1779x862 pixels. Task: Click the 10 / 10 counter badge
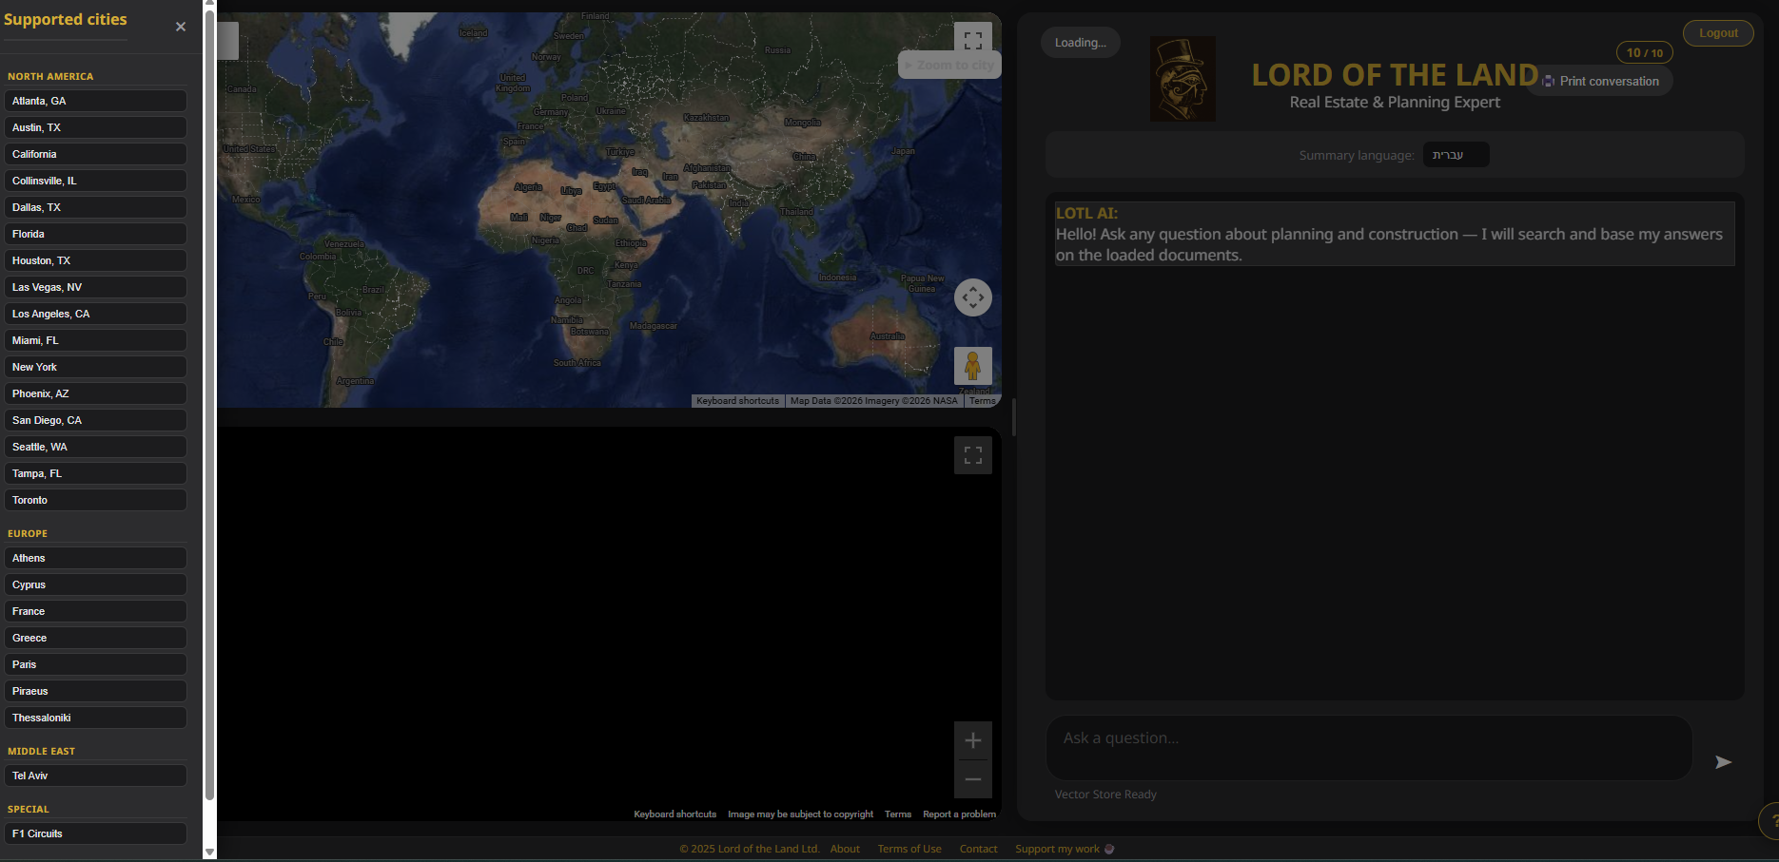click(x=1644, y=52)
